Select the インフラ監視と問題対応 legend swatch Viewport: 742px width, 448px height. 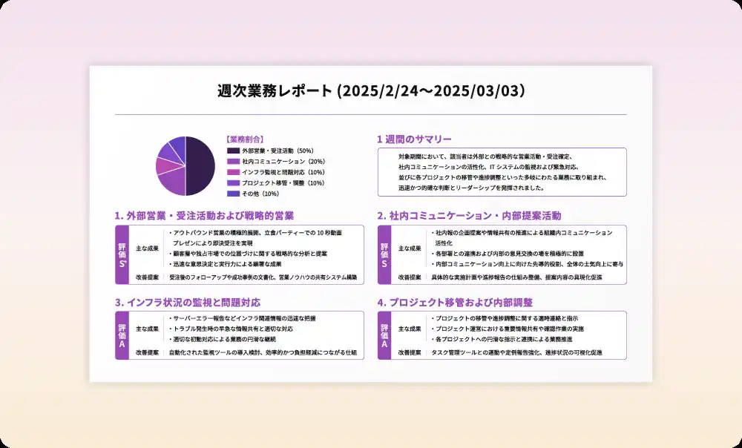232,172
